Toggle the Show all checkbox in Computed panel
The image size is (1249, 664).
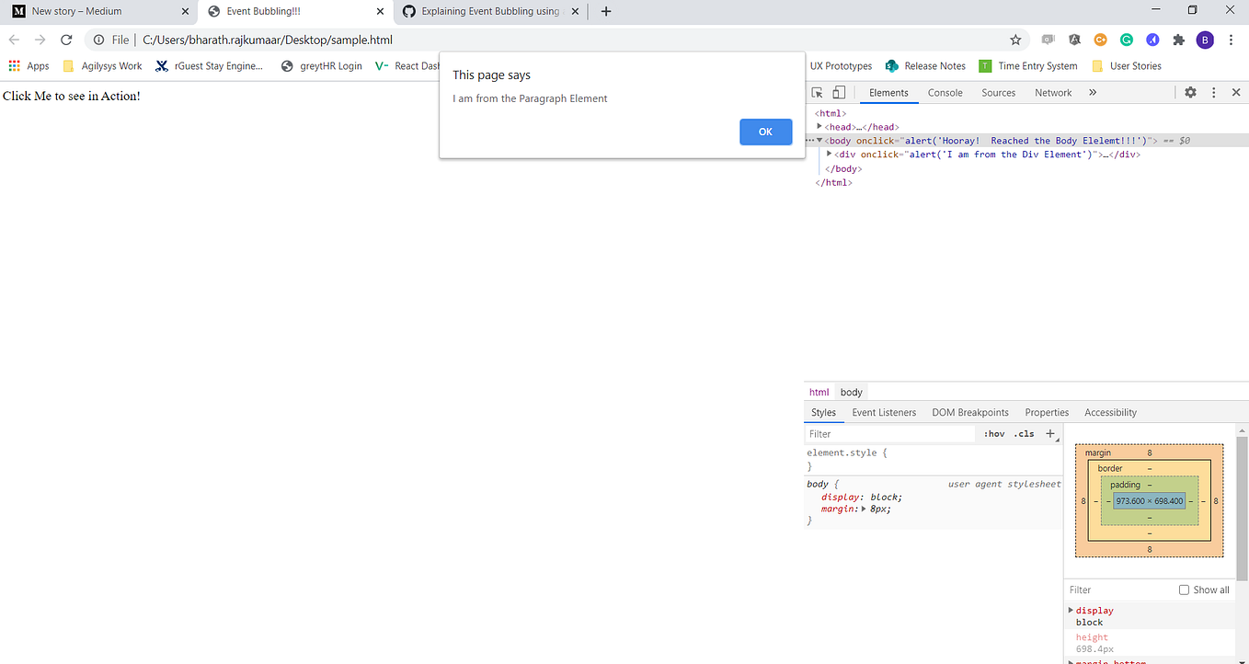tap(1184, 590)
